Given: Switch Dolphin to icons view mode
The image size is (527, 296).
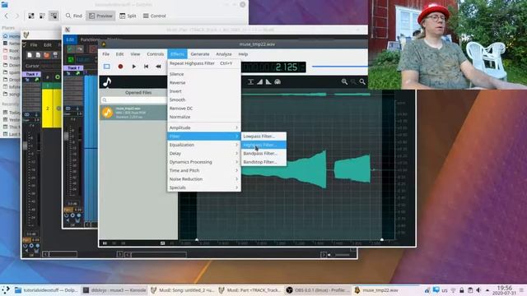Looking at the screenshot, I should [31, 16].
